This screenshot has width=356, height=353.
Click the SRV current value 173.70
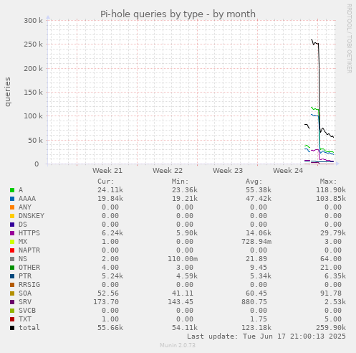pos(106,302)
